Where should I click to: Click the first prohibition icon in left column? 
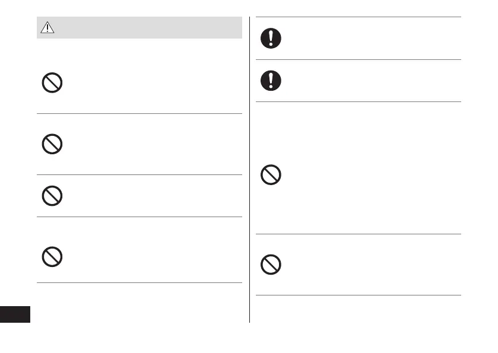pos(52,84)
